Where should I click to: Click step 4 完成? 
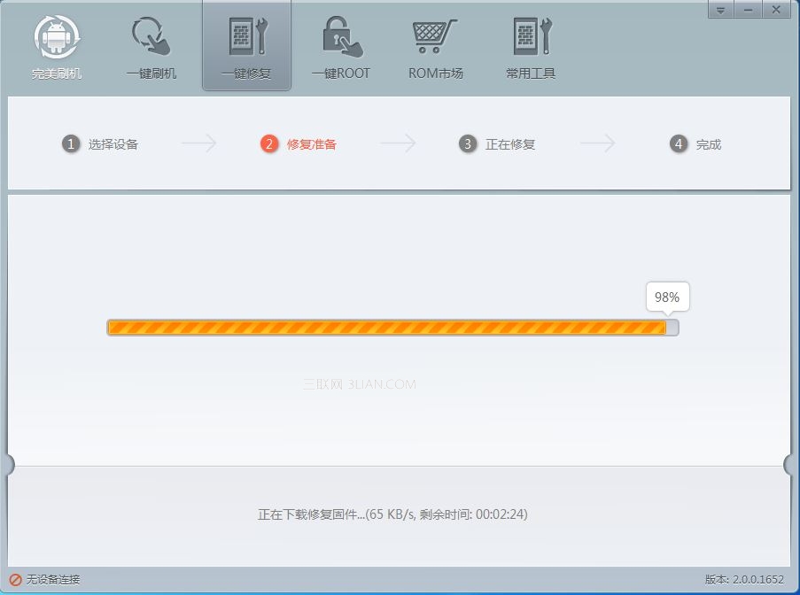(695, 144)
